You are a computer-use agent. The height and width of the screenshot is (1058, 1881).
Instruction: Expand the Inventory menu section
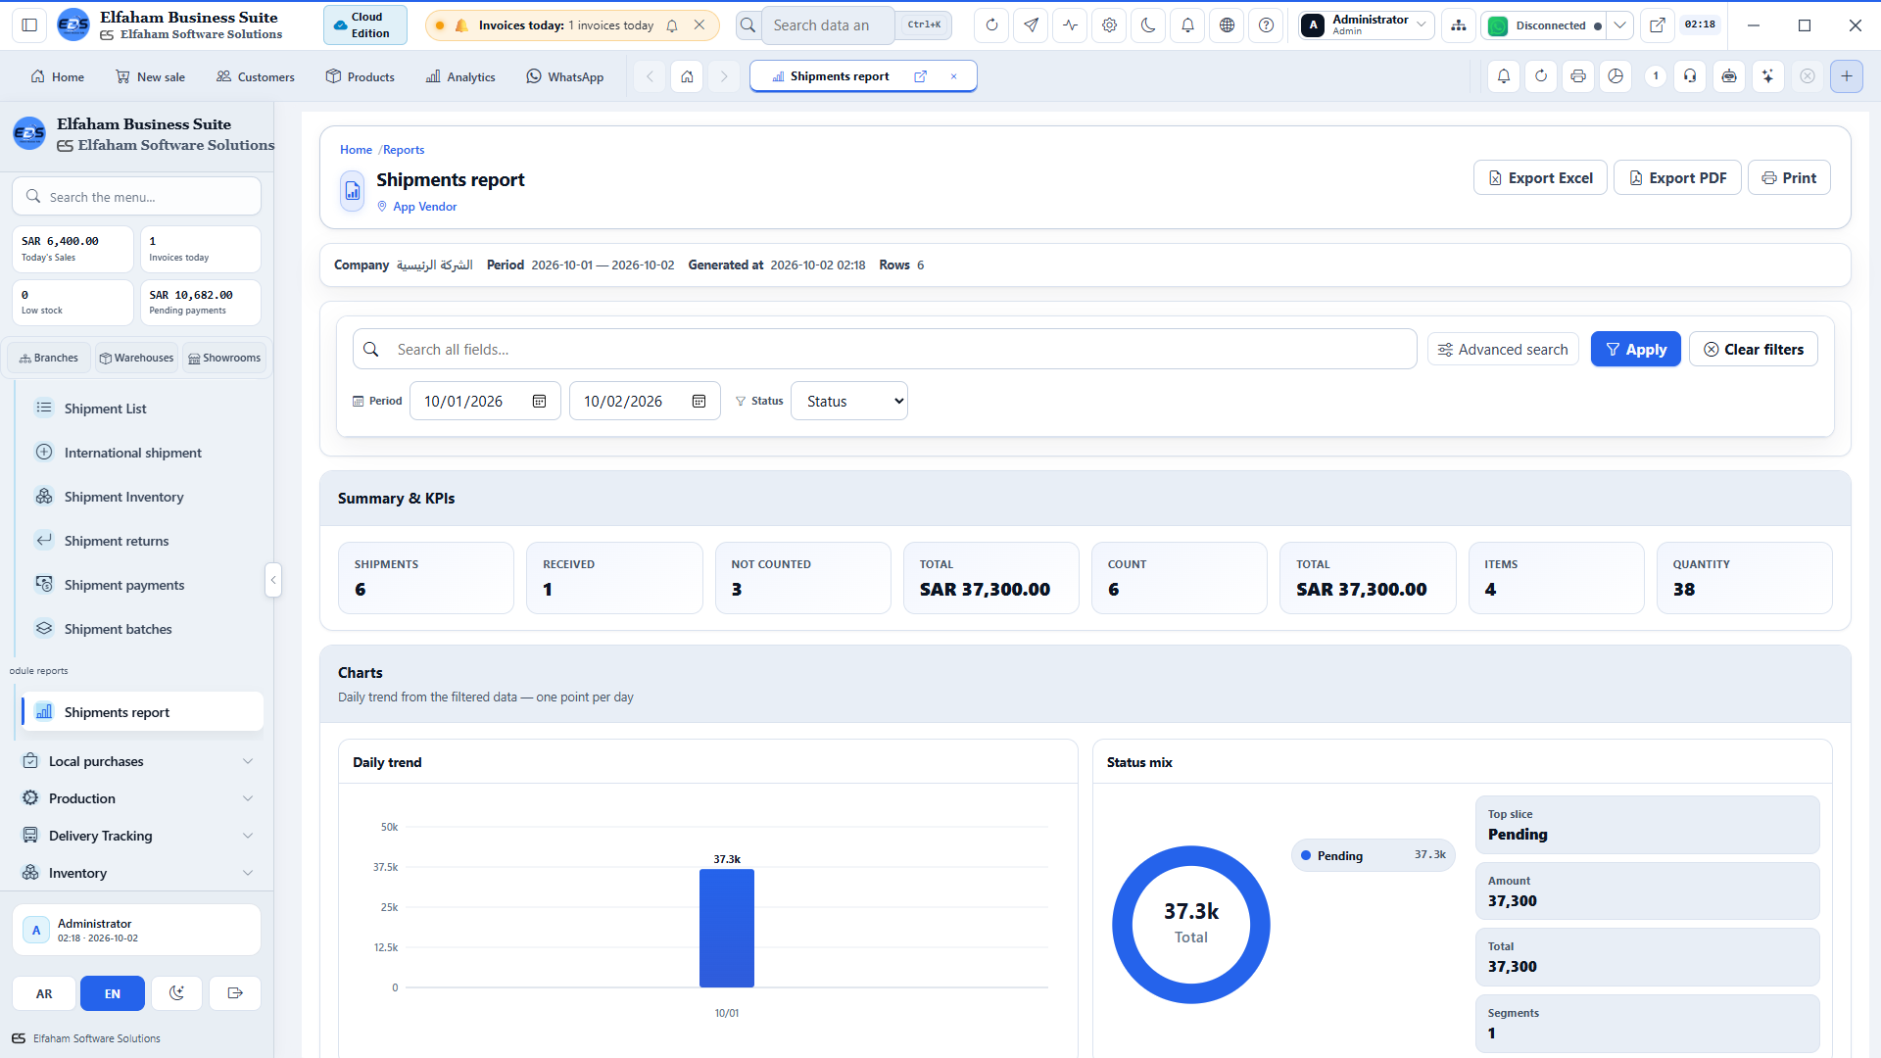point(137,873)
